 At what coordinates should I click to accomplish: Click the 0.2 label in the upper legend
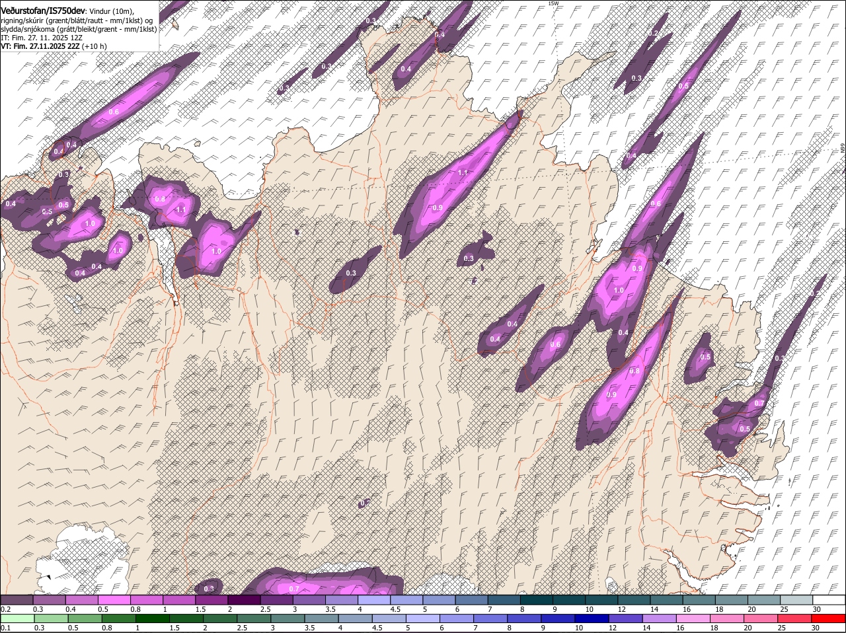tap(5, 609)
